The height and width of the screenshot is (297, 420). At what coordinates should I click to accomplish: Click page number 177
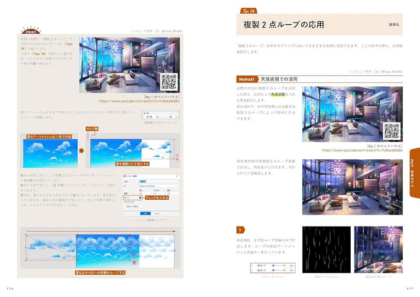410,289
